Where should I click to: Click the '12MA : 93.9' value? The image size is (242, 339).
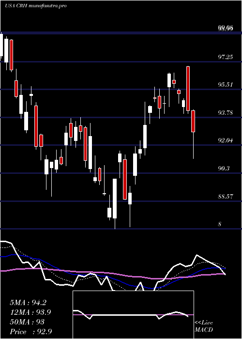coord(30,312)
